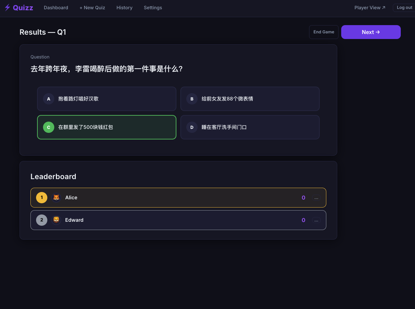Click the gold rank 1 badge
415x309 pixels.
point(42,198)
